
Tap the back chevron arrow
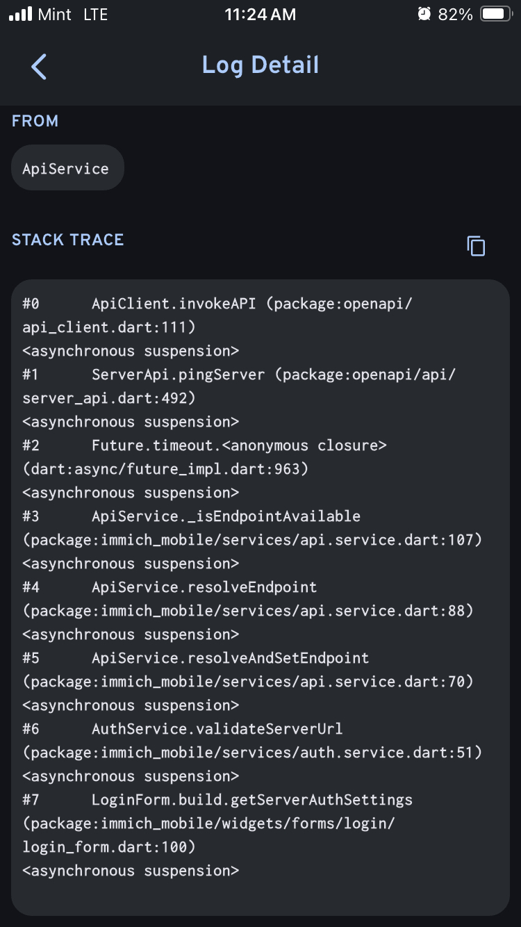[x=39, y=67]
